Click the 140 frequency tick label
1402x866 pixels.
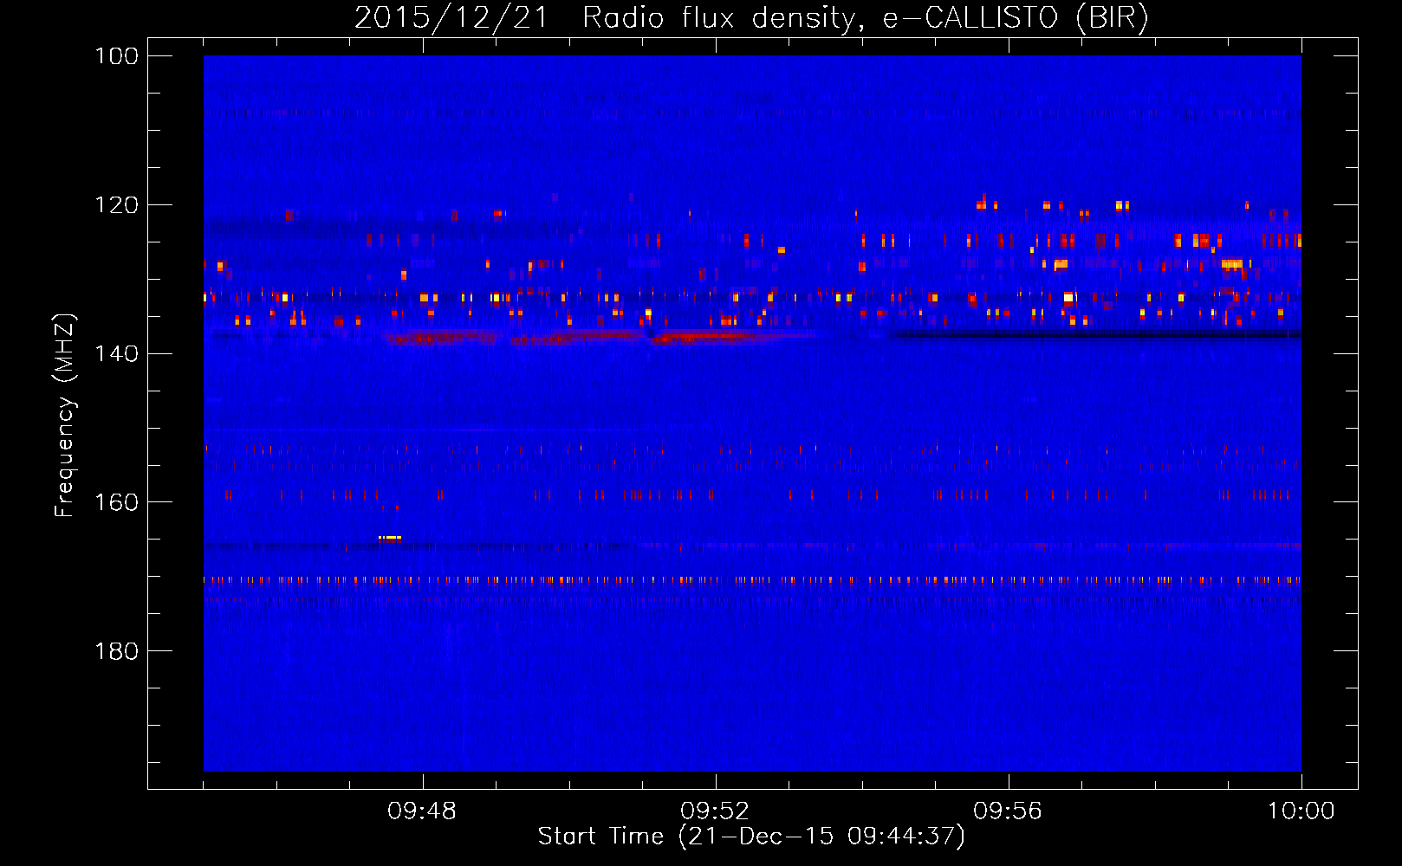pos(117,353)
